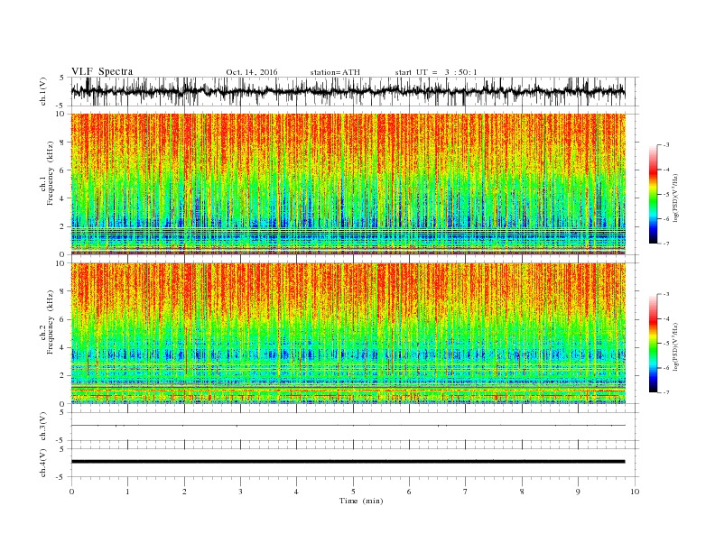Image resolution: width=715 pixels, height=552 pixels.
Task: Click the "8" tick on the time axis
Action: tap(522, 492)
